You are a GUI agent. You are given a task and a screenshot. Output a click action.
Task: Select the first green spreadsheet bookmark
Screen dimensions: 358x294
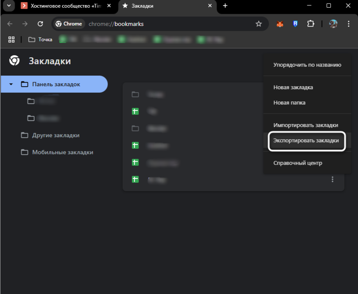click(x=193, y=111)
